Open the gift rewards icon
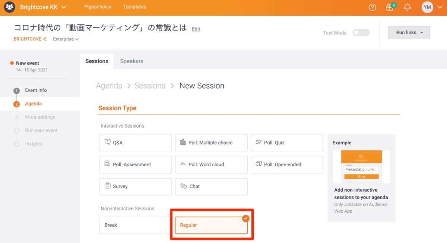The height and width of the screenshot is (243, 447). 390,7
